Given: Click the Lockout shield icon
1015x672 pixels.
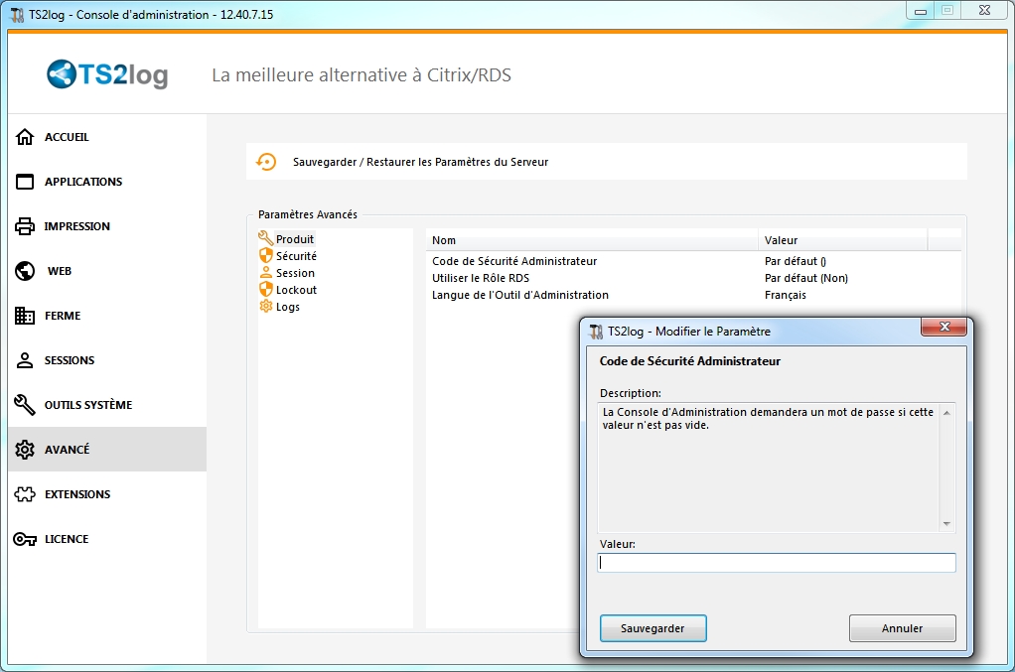Looking at the screenshot, I should (x=265, y=289).
